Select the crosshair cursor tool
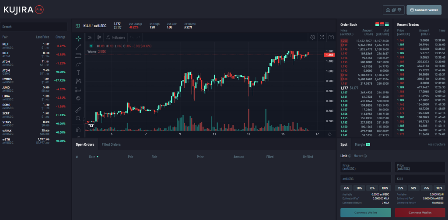The image size is (448, 220). pyautogui.click(x=78, y=38)
